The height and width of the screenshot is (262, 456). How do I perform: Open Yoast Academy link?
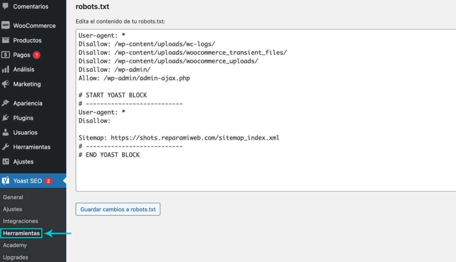[15, 245]
